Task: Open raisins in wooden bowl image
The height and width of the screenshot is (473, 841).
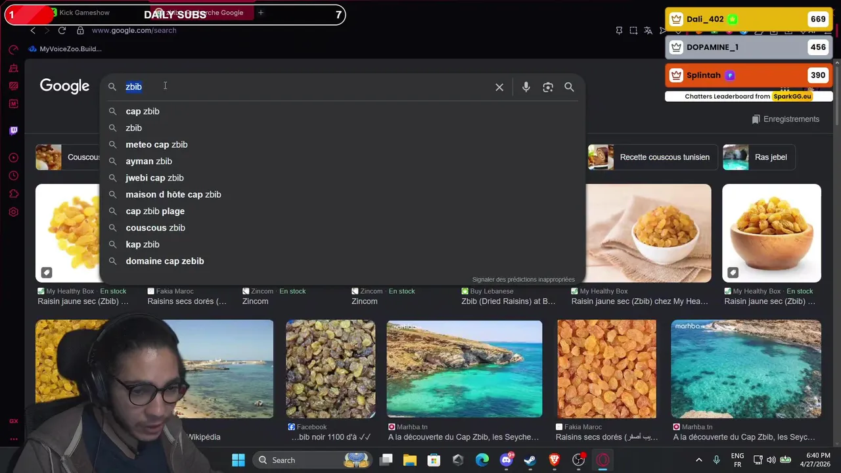Action: [771, 233]
